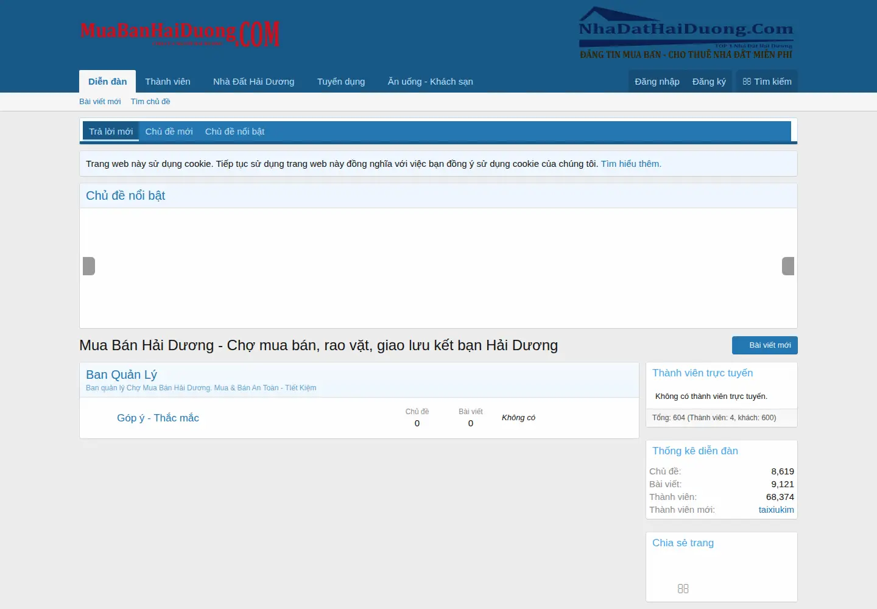Open the Ban Quản Lý category
877x609 pixels.
tap(121, 375)
